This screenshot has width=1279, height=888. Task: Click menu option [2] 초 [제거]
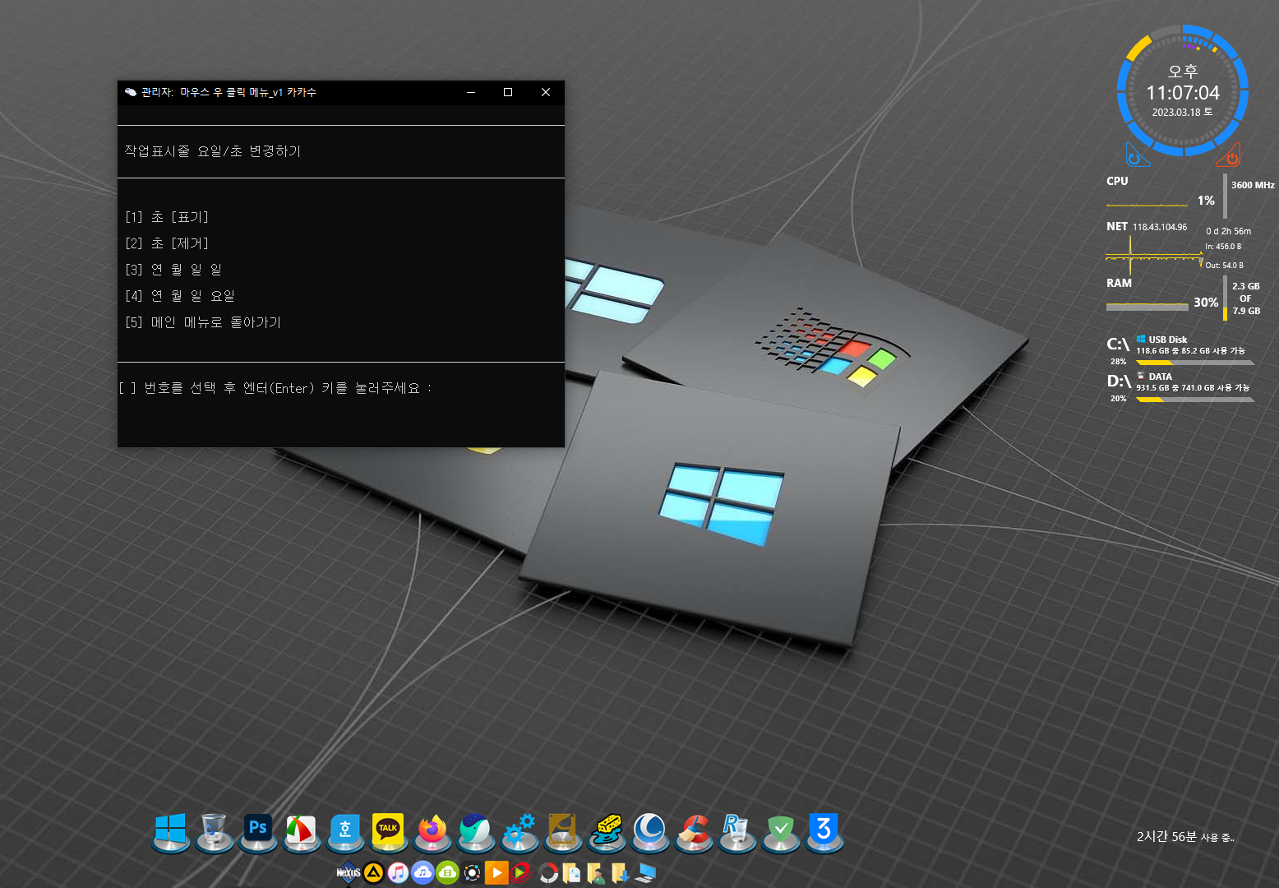[167, 243]
